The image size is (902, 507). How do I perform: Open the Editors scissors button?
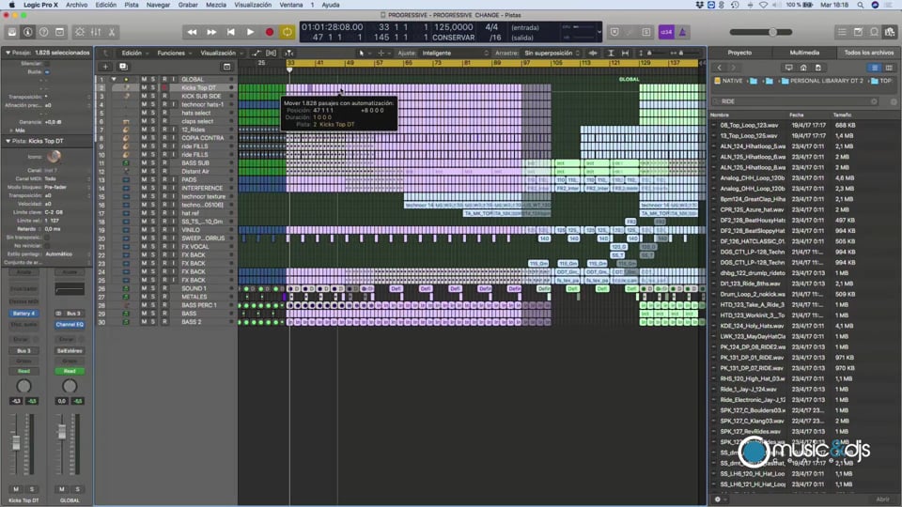(x=112, y=32)
